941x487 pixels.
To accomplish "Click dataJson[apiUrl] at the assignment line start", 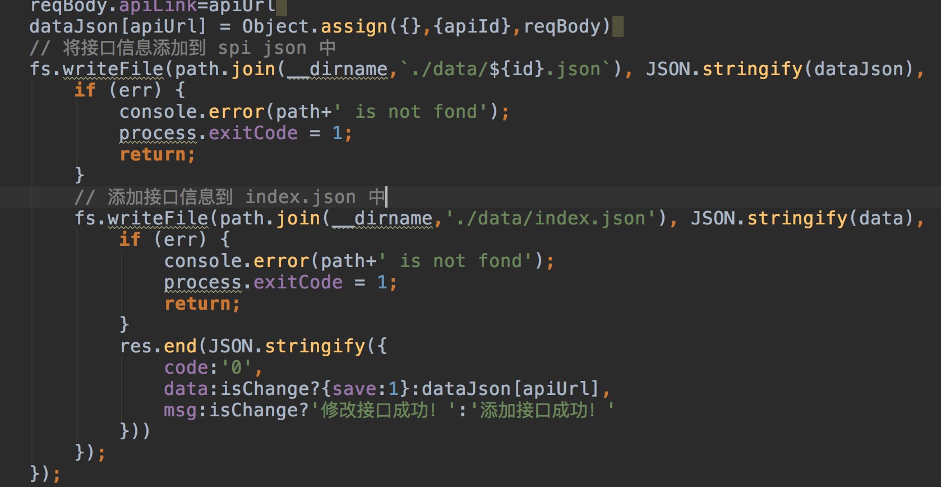I will [118, 26].
